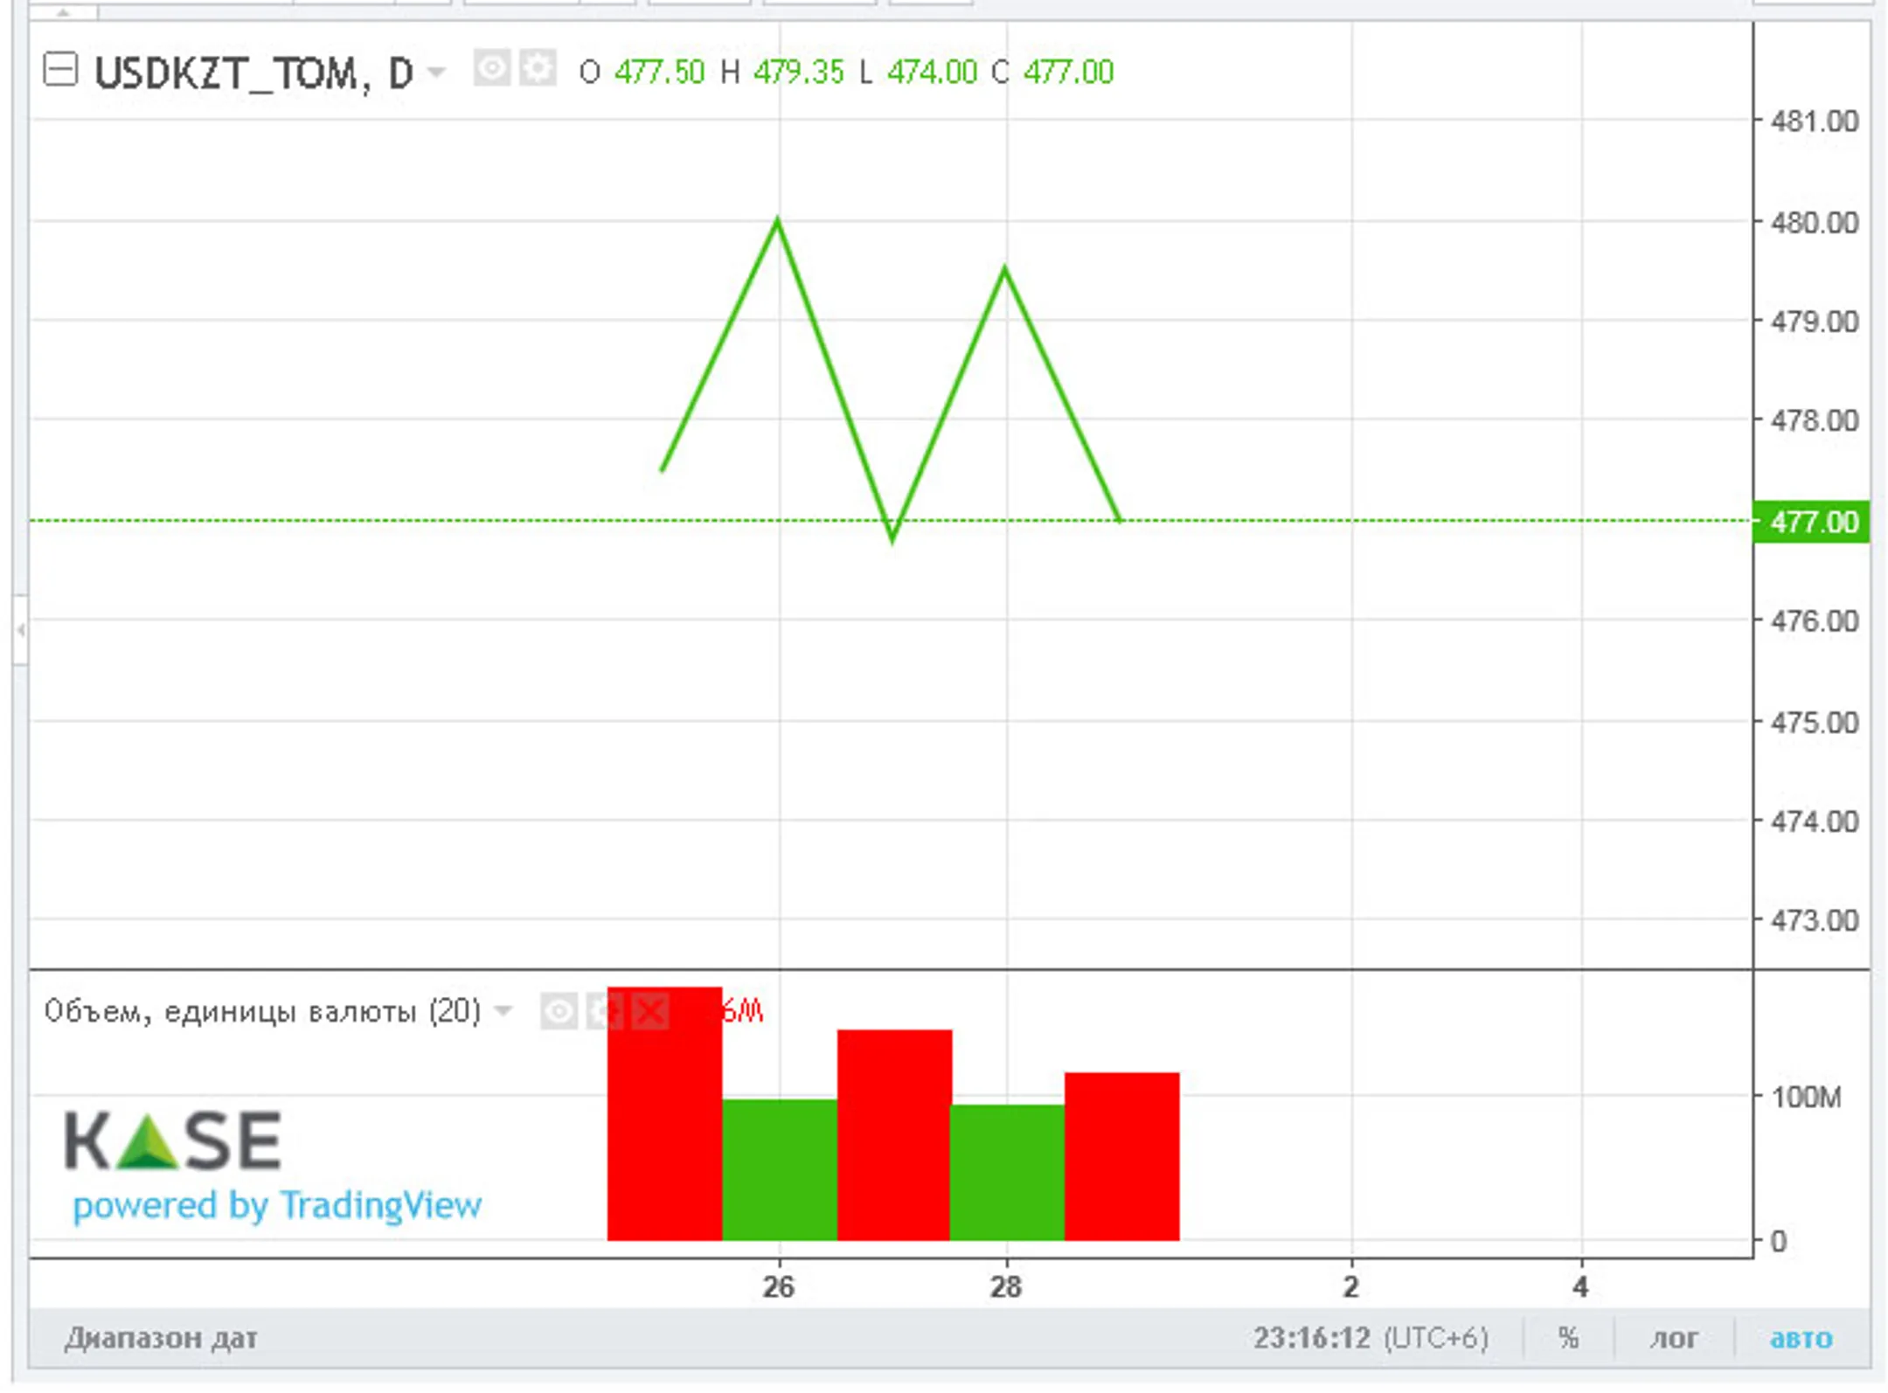Expand volume indicator title dropdown arrow
The width and height of the screenshot is (1888, 1393).
(503, 1012)
